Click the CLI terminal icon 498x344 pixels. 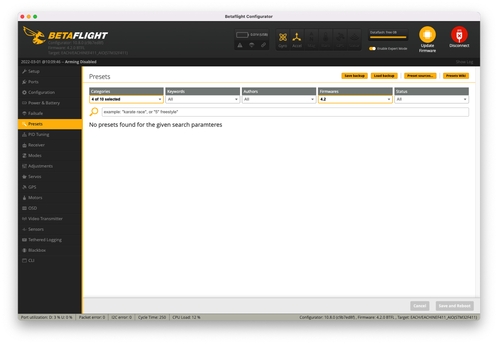tap(24, 261)
